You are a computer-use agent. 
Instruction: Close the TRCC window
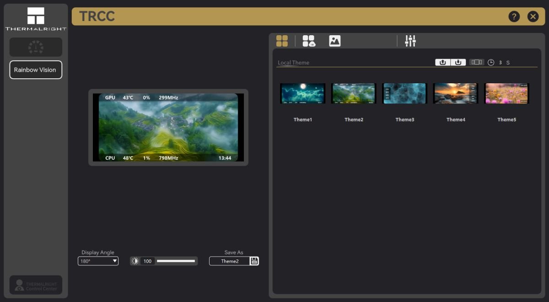pos(533,16)
